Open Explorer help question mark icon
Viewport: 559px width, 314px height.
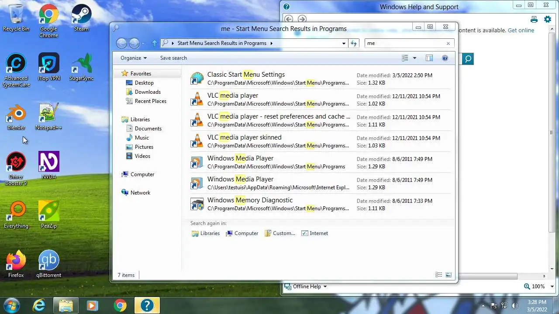click(445, 58)
